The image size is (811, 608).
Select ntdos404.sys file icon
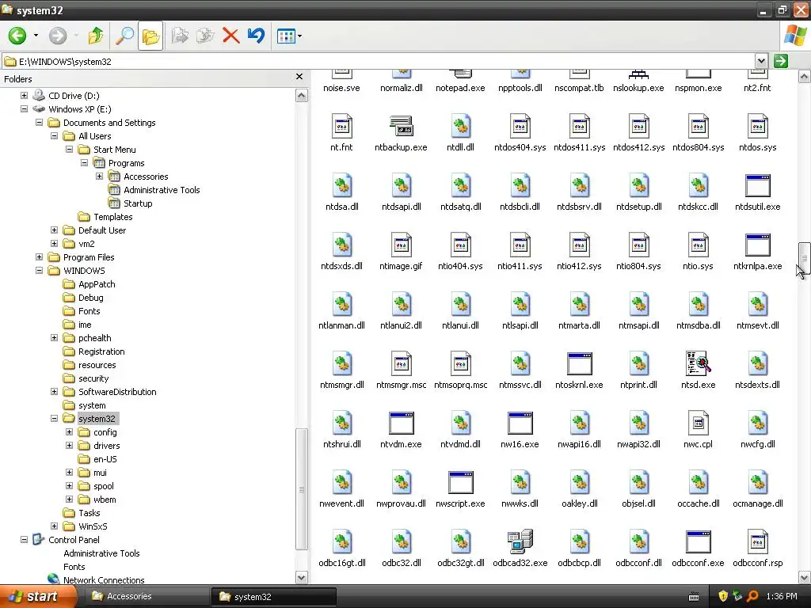point(520,126)
